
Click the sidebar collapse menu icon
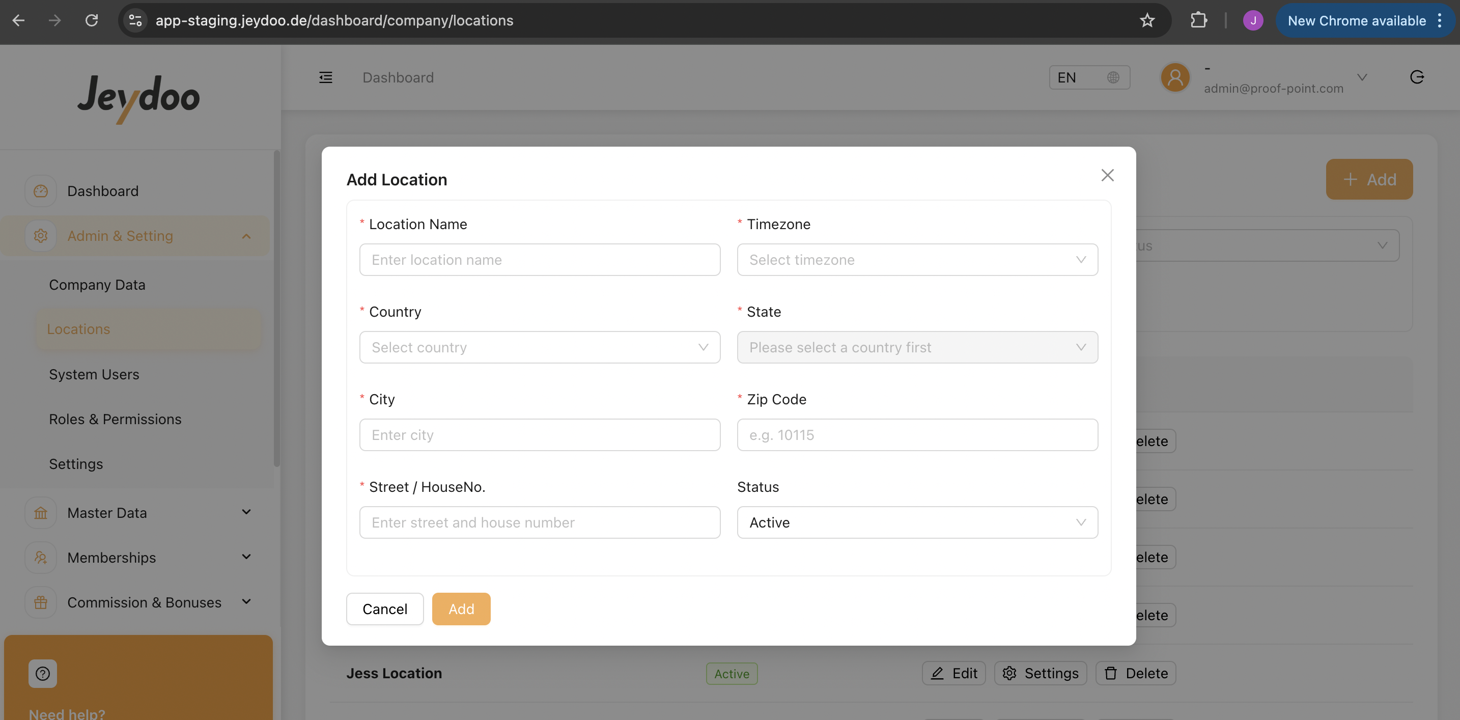click(x=325, y=78)
